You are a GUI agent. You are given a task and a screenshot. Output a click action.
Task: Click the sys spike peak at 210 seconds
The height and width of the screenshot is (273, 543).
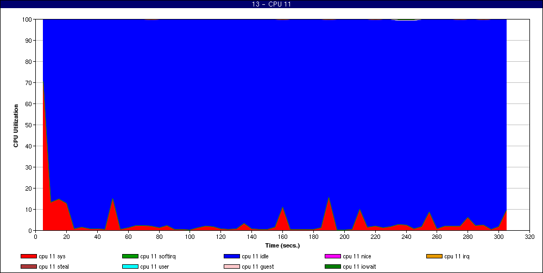[x=360, y=210]
